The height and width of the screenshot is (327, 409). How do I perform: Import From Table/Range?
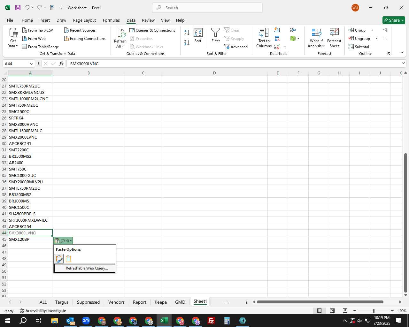coord(40,47)
